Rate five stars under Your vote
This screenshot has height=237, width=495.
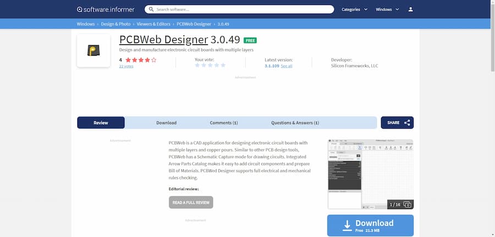pyautogui.click(x=223, y=65)
